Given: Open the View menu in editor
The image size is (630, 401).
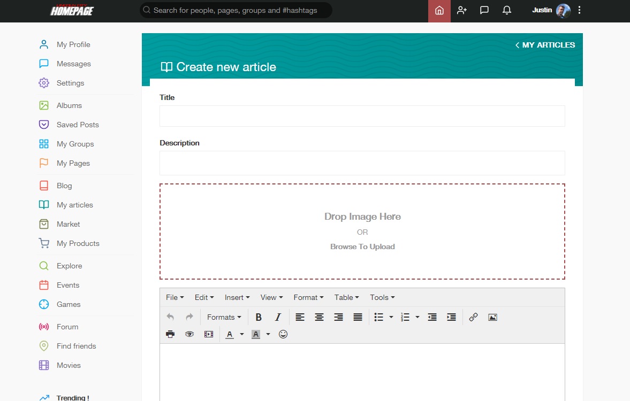Looking at the screenshot, I should pos(271,297).
